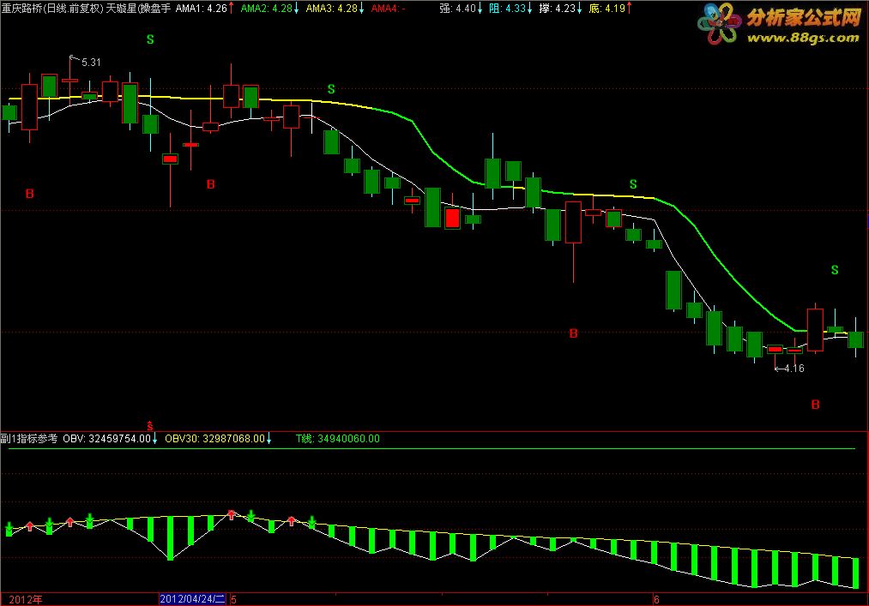
Task: Click the tall hollow red candle near chart's right end
Action: (815, 330)
